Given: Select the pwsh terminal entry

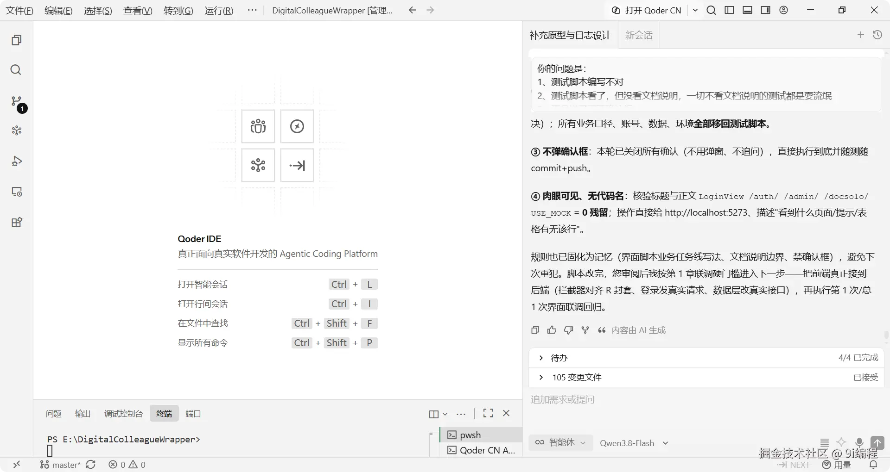Looking at the screenshot, I should point(481,435).
